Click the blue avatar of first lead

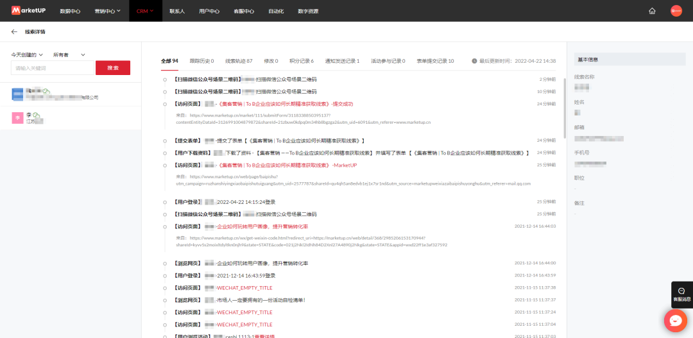pos(18,94)
